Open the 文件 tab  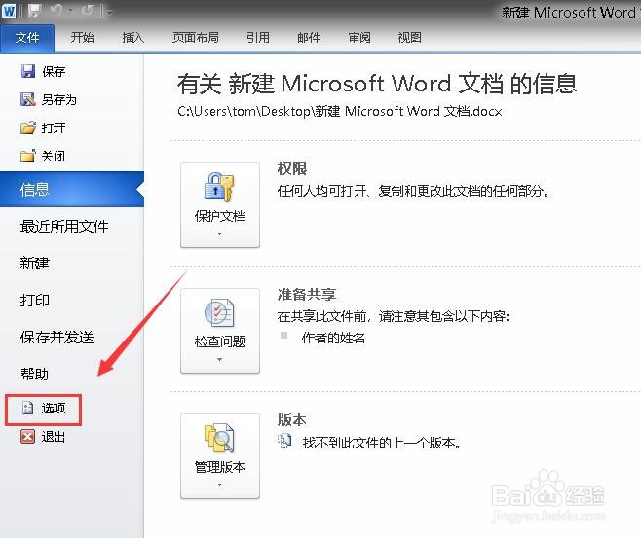(x=27, y=38)
